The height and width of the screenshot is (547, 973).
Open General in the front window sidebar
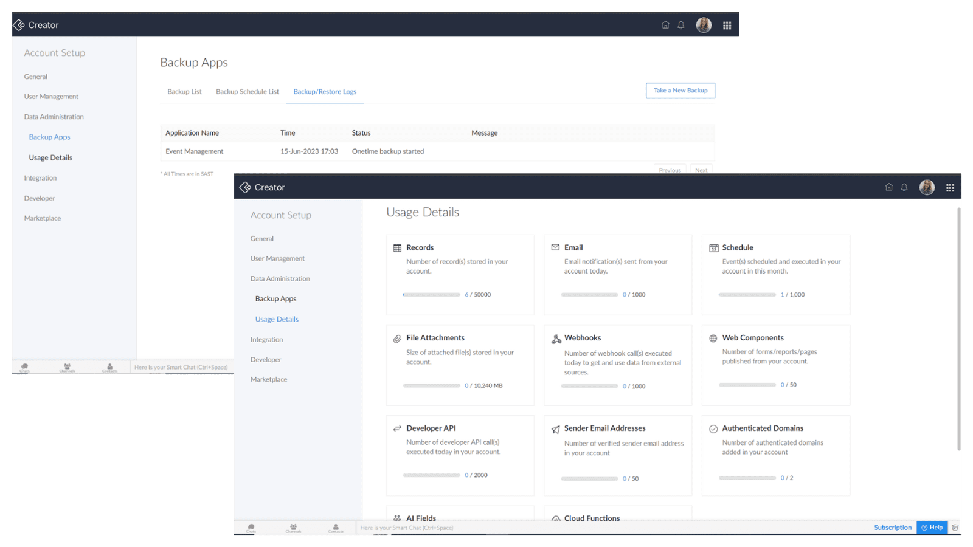point(262,239)
